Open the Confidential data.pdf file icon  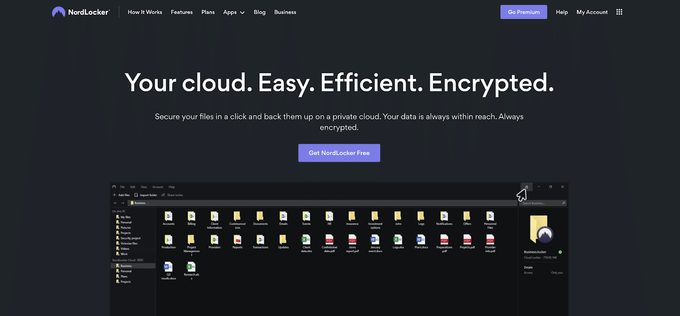tap(329, 240)
